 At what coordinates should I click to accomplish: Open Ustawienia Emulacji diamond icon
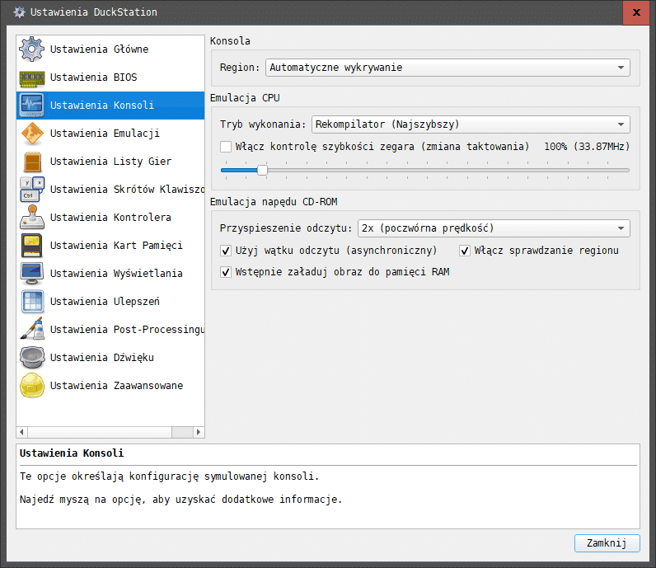32,134
